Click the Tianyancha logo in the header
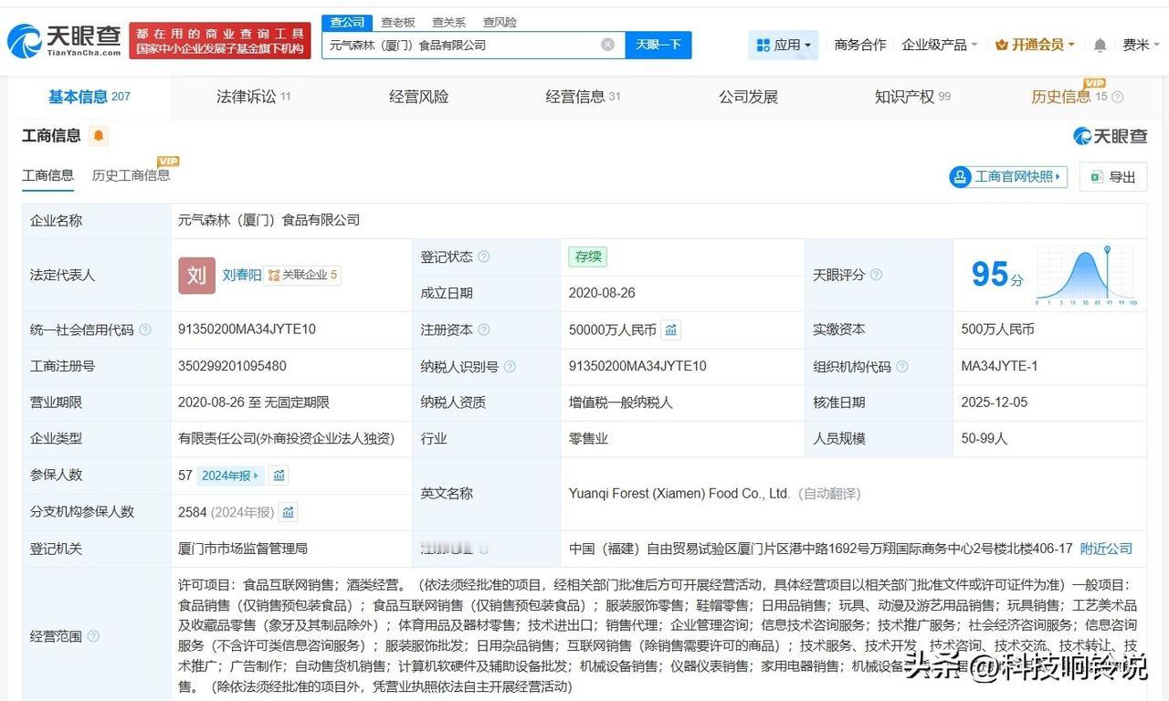This screenshot has height=701, width=1169. [64, 41]
